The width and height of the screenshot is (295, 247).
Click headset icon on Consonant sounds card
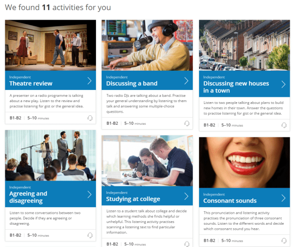(284, 240)
